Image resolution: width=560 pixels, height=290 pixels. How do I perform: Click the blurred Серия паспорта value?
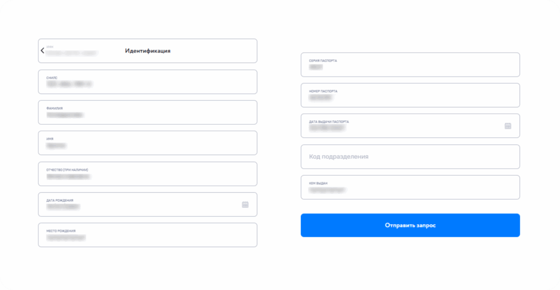coord(316,67)
